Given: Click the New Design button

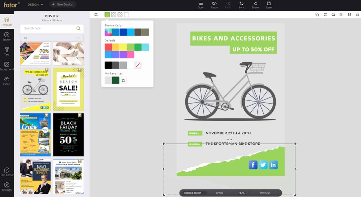Looking at the screenshot, I should tap(63, 4).
